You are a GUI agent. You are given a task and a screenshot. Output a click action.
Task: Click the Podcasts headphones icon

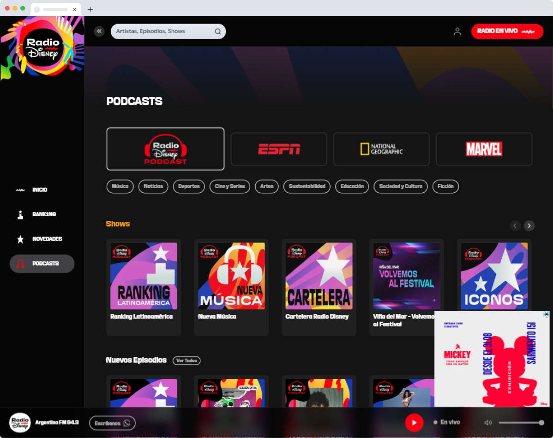20,264
